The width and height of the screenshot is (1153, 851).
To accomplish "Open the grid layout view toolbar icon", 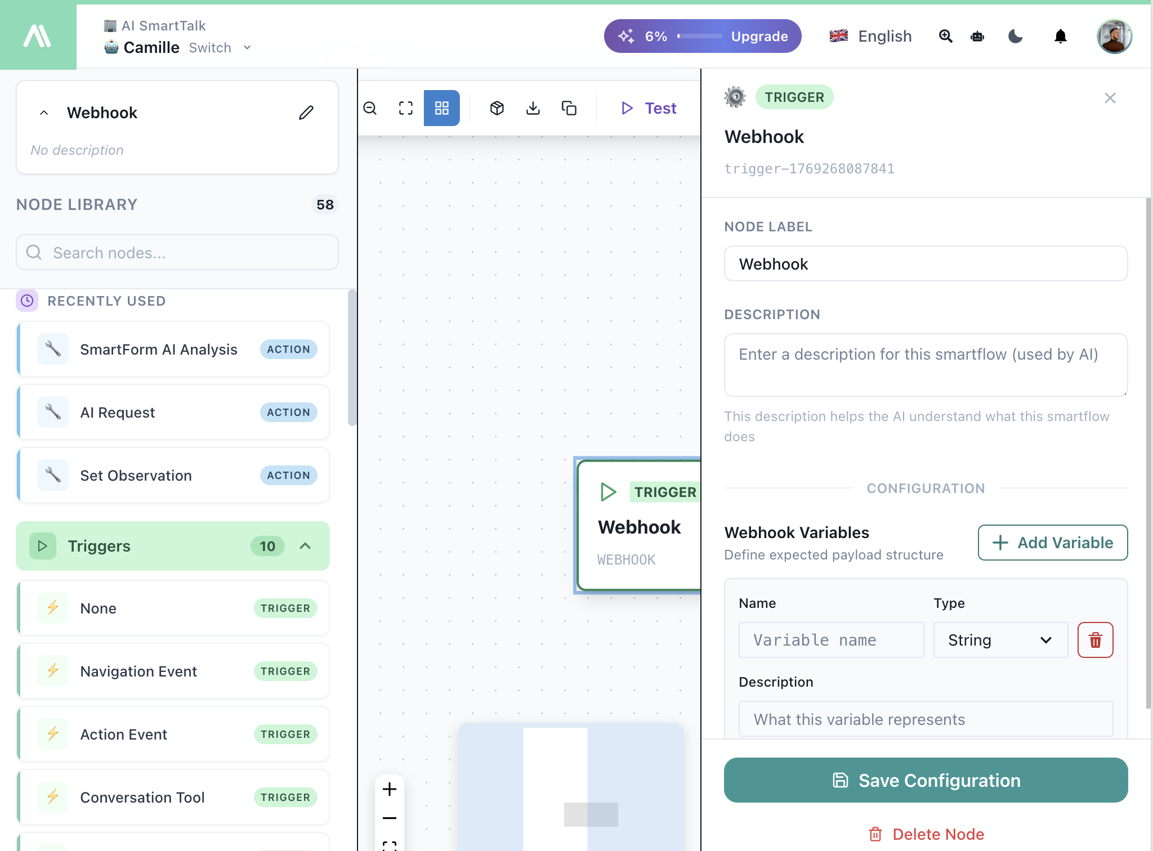I will point(441,108).
